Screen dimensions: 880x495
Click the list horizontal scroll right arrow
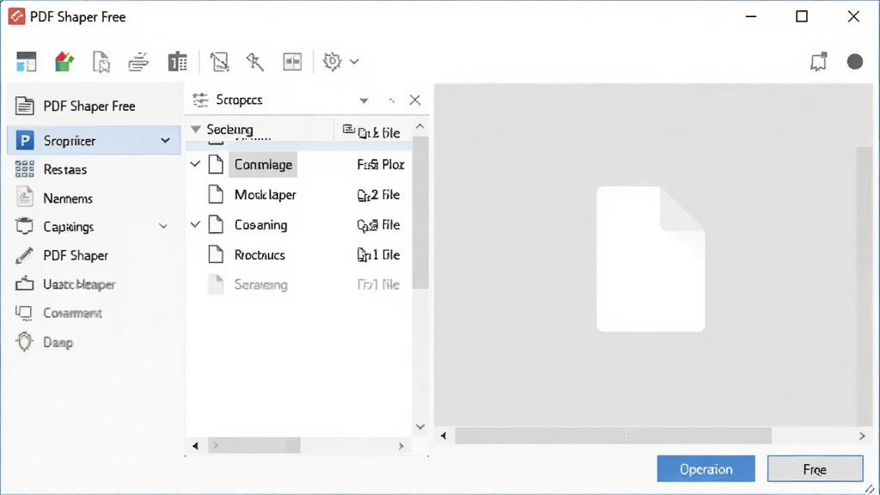point(401,446)
